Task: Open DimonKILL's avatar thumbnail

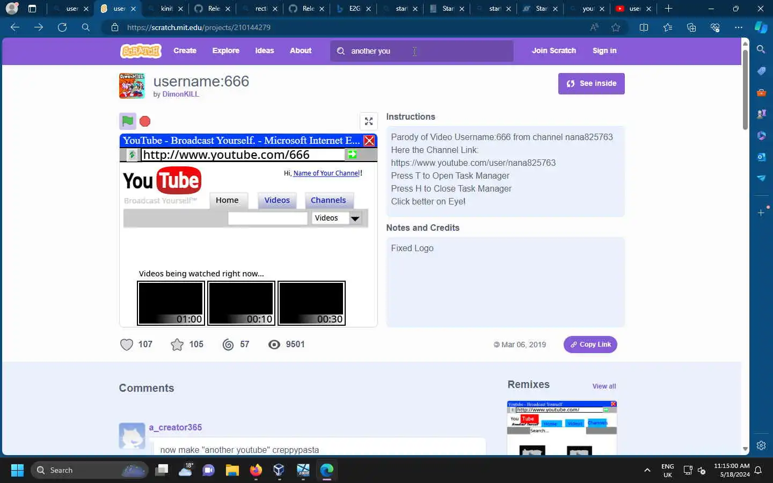Action: click(132, 86)
